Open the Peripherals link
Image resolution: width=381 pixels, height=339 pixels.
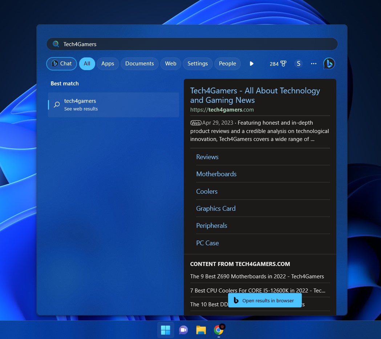pos(212,226)
